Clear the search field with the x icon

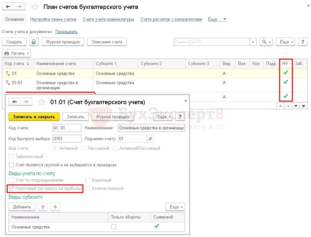253,42
